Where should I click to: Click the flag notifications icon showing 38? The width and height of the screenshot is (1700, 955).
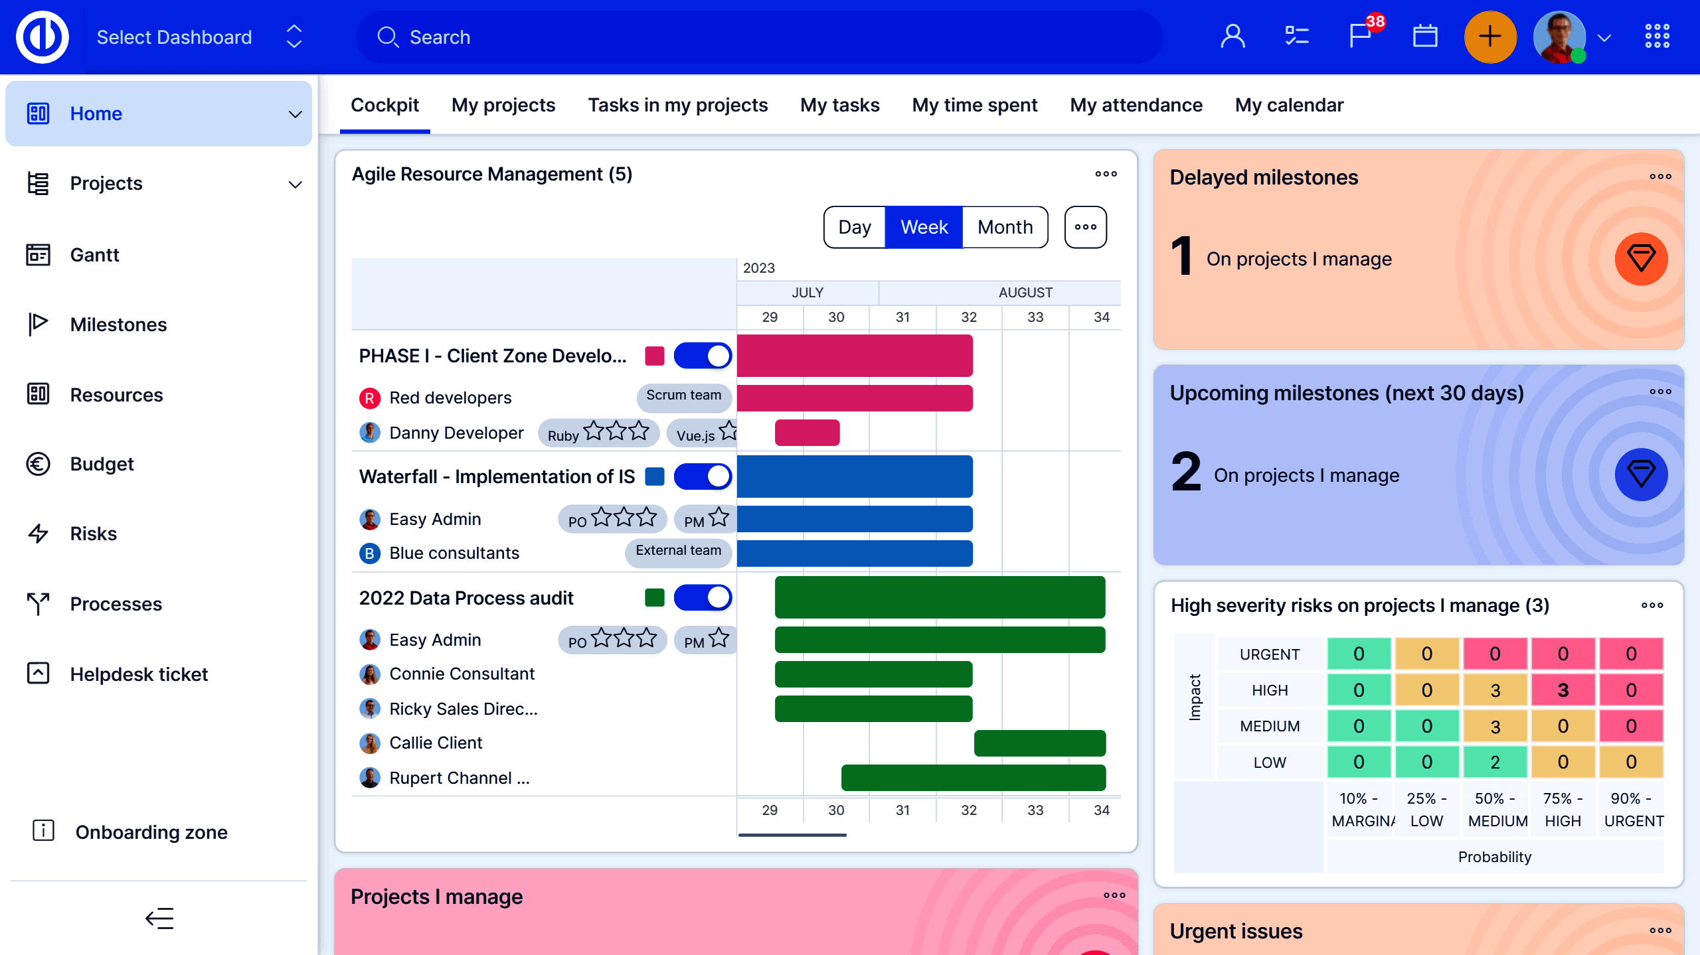coord(1360,37)
